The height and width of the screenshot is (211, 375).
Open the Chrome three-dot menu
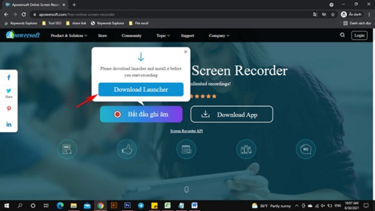(369, 15)
